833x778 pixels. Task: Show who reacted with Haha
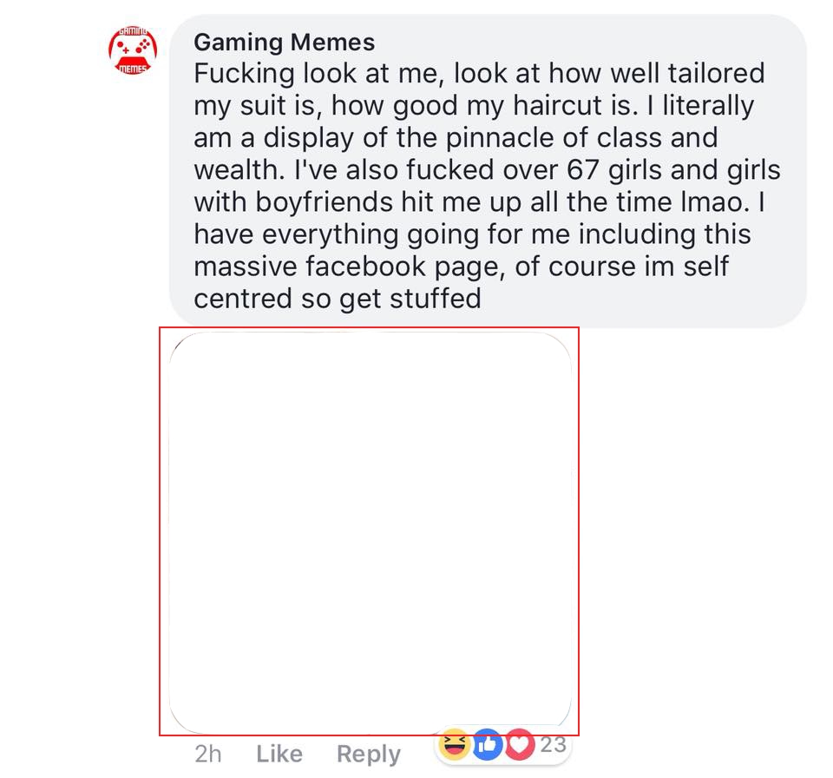[455, 744]
